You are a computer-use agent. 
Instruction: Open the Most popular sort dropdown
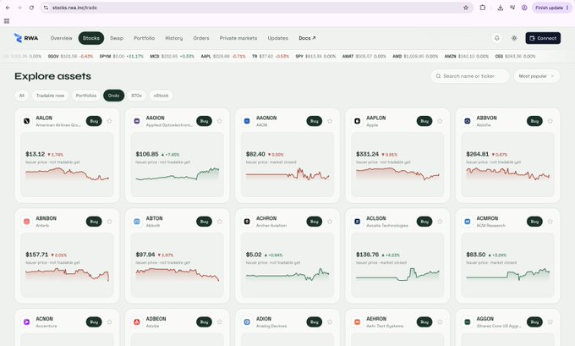click(536, 76)
